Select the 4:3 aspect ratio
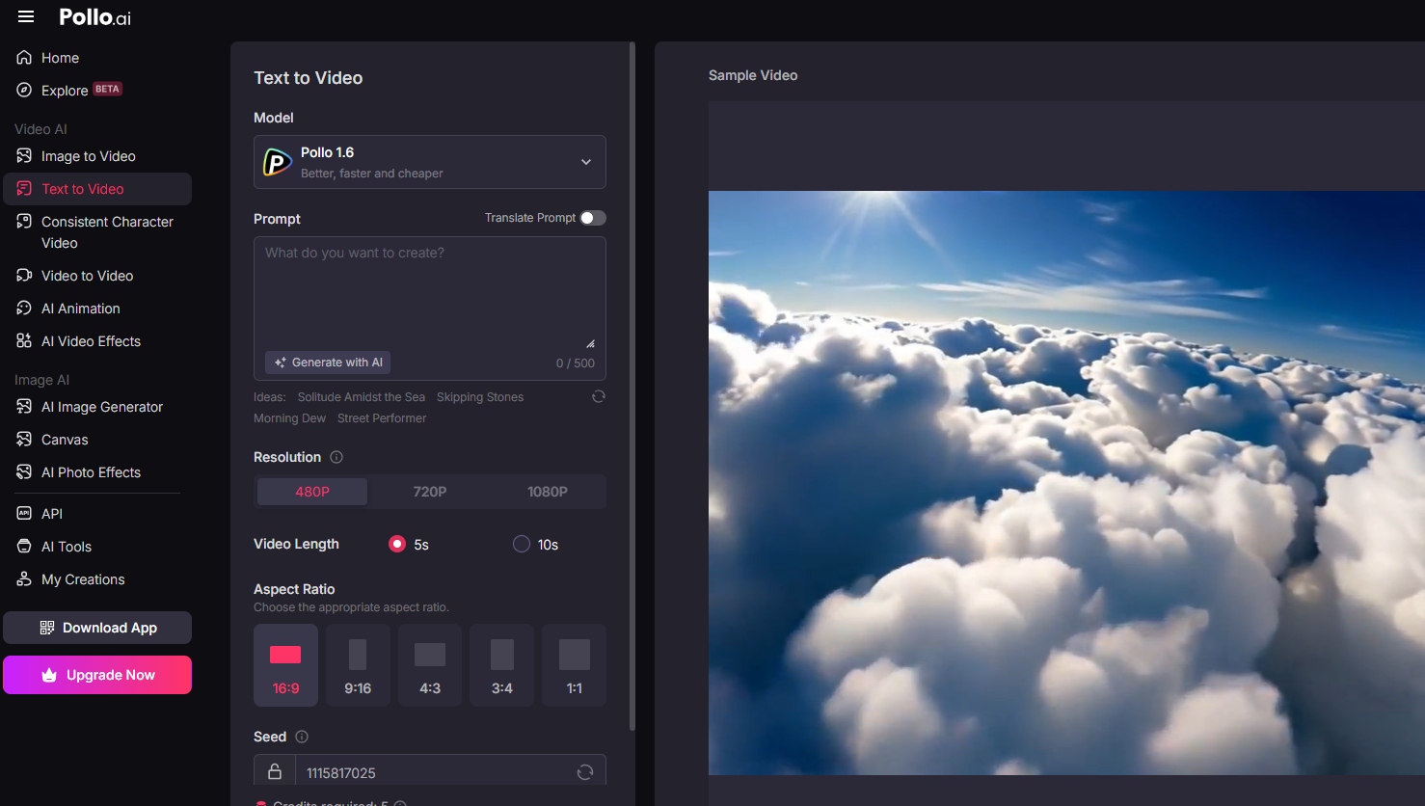Viewport: 1425px width, 806px height. [430, 665]
